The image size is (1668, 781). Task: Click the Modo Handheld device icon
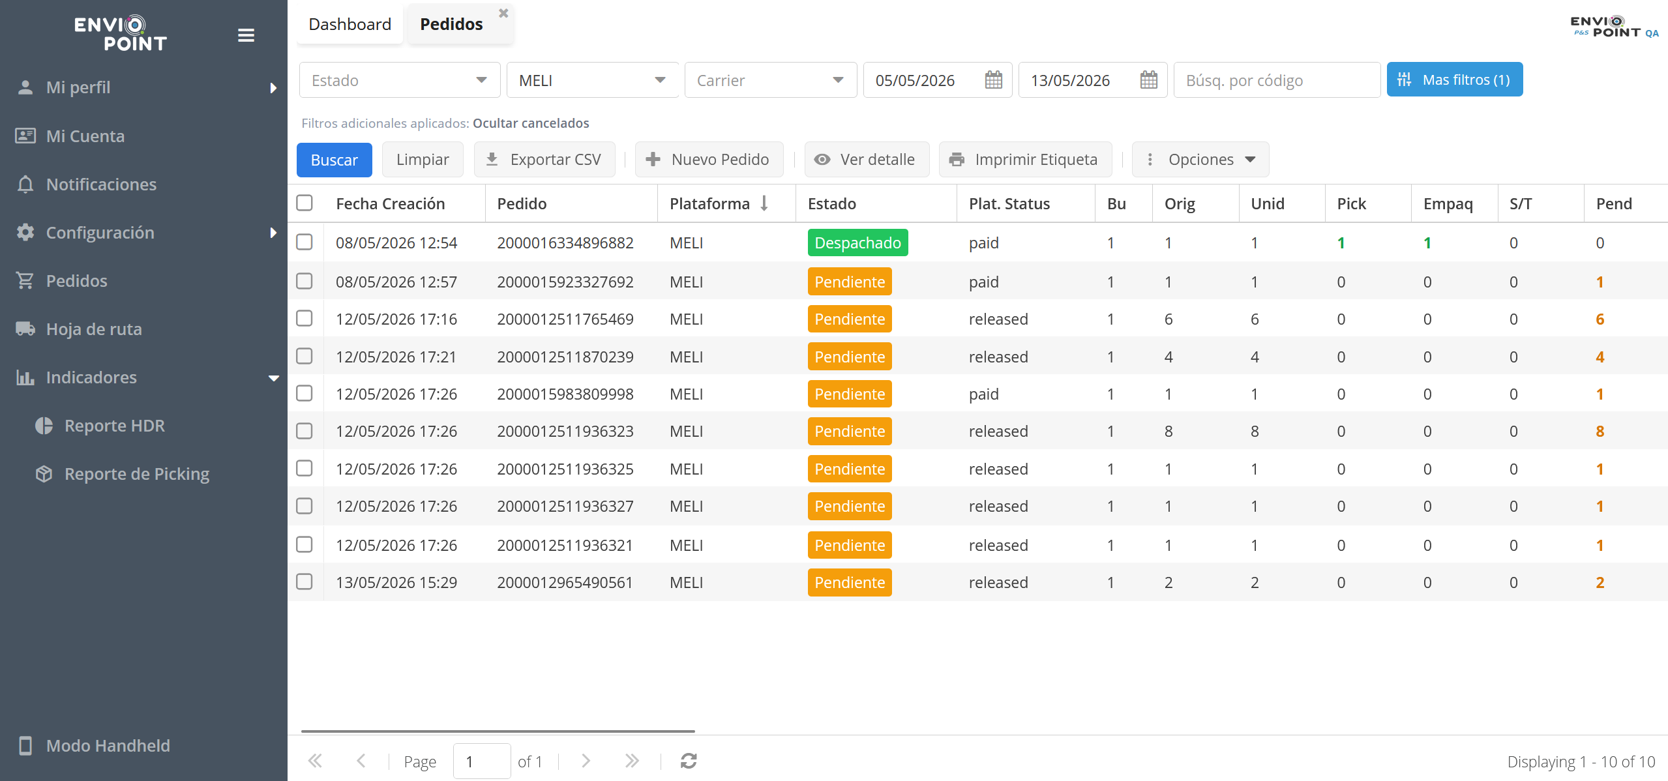(25, 745)
